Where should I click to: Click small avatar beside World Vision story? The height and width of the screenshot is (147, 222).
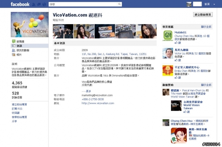point(166,92)
